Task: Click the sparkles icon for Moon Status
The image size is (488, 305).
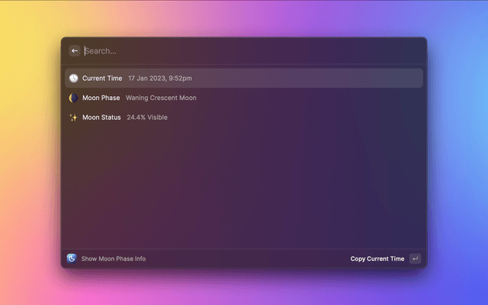Action: 73,117
